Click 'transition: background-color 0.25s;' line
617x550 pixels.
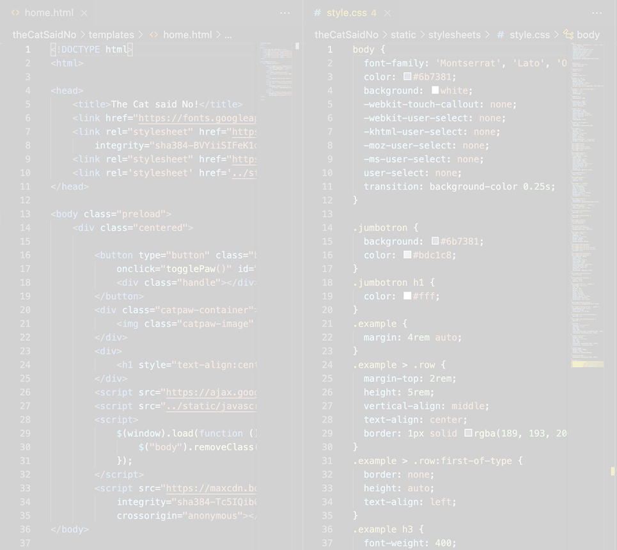point(459,187)
